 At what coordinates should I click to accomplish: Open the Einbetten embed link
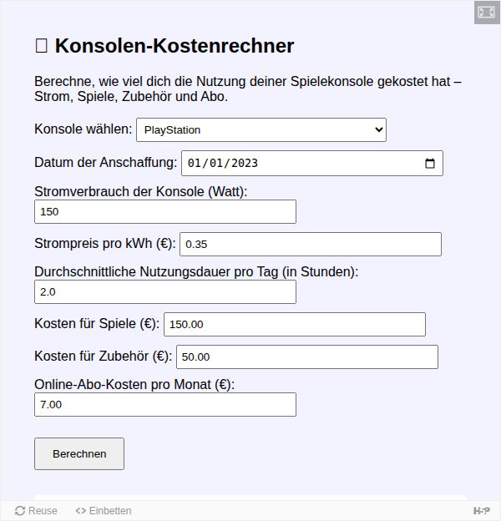click(x=104, y=511)
